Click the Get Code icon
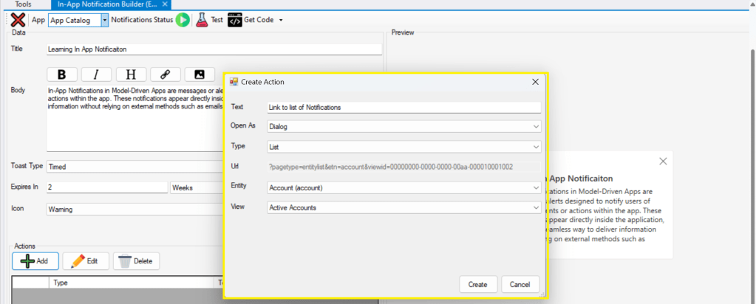This screenshot has width=756, height=304. point(235,20)
